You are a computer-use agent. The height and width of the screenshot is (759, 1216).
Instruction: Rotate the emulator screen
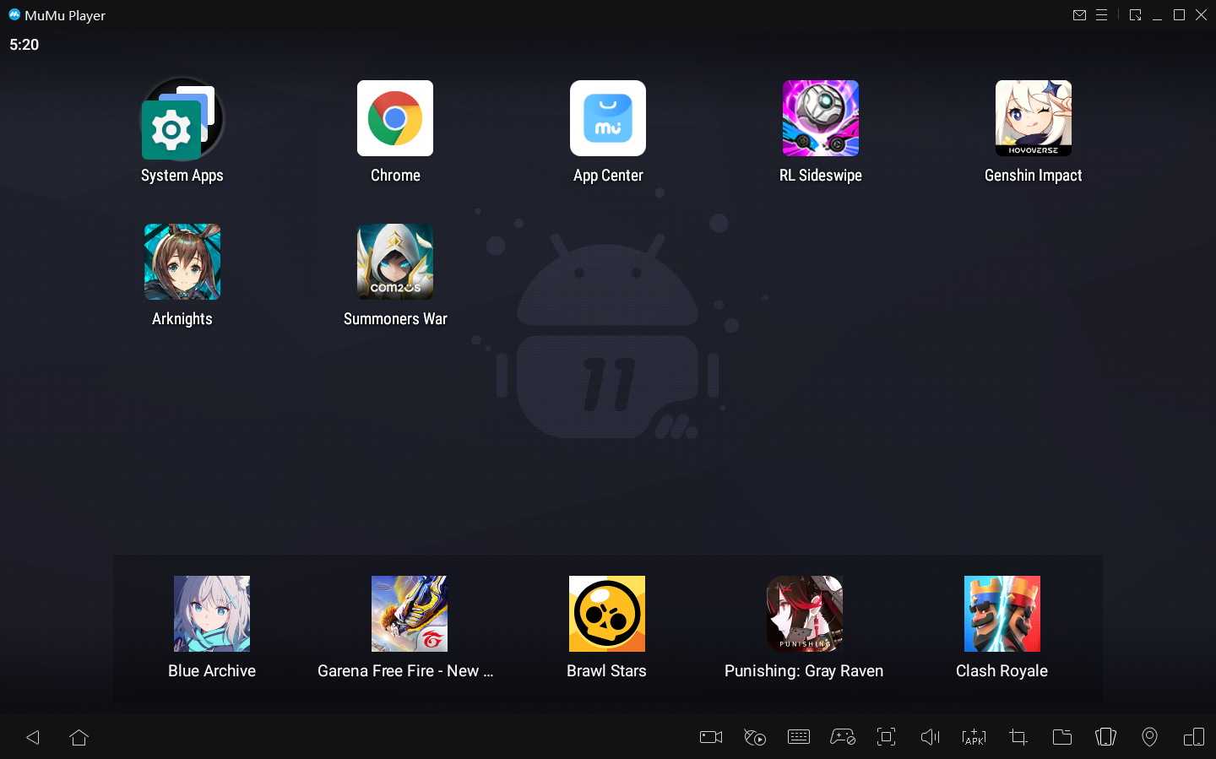[1106, 737]
